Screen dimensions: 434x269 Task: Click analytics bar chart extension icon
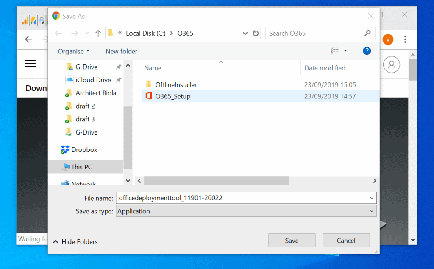point(25,20)
